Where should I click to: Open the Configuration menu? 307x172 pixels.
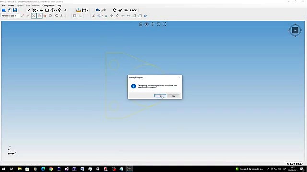coord(48,6)
